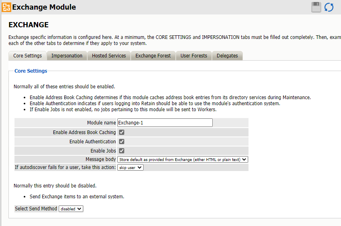The width and height of the screenshot is (341, 226).
Task: Open the Select Send Method dropdown
Action: [71, 209]
